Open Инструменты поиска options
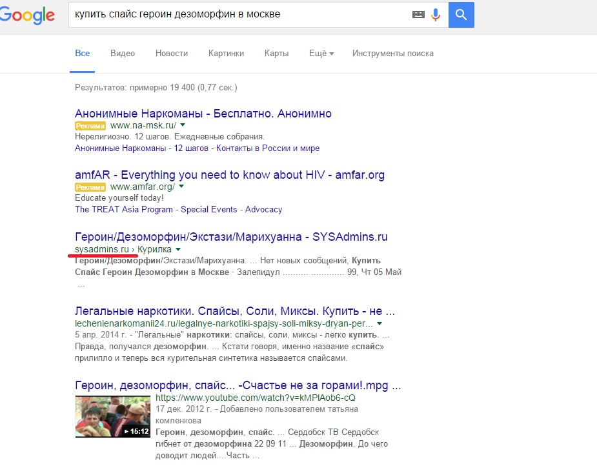The image size is (597, 466). (x=393, y=54)
